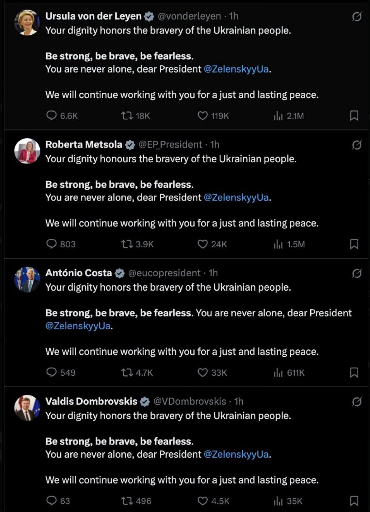Reply to Ursula von der Leyen's tweet

tap(51, 115)
